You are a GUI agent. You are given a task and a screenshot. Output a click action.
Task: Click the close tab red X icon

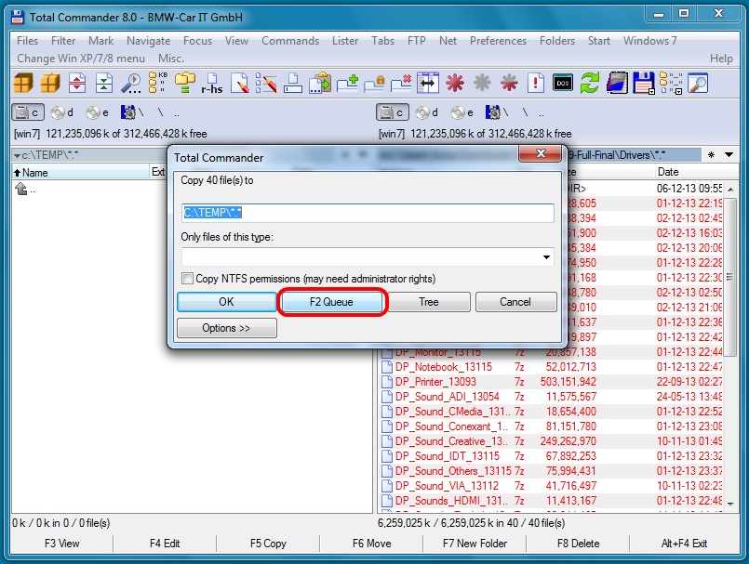click(401, 83)
